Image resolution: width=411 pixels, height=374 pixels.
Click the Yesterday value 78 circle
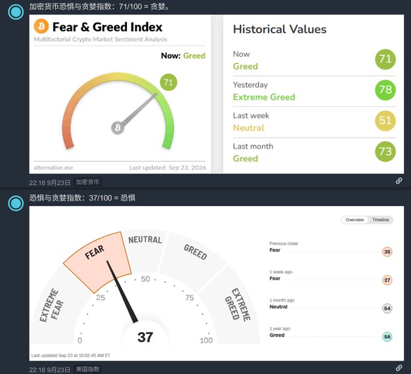coord(385,90)
